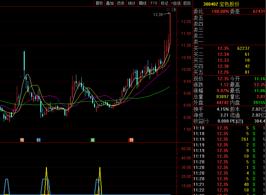The image size is (266, 195).
Task: Open the 叠加 overlay option
Action: pos(110,3)
